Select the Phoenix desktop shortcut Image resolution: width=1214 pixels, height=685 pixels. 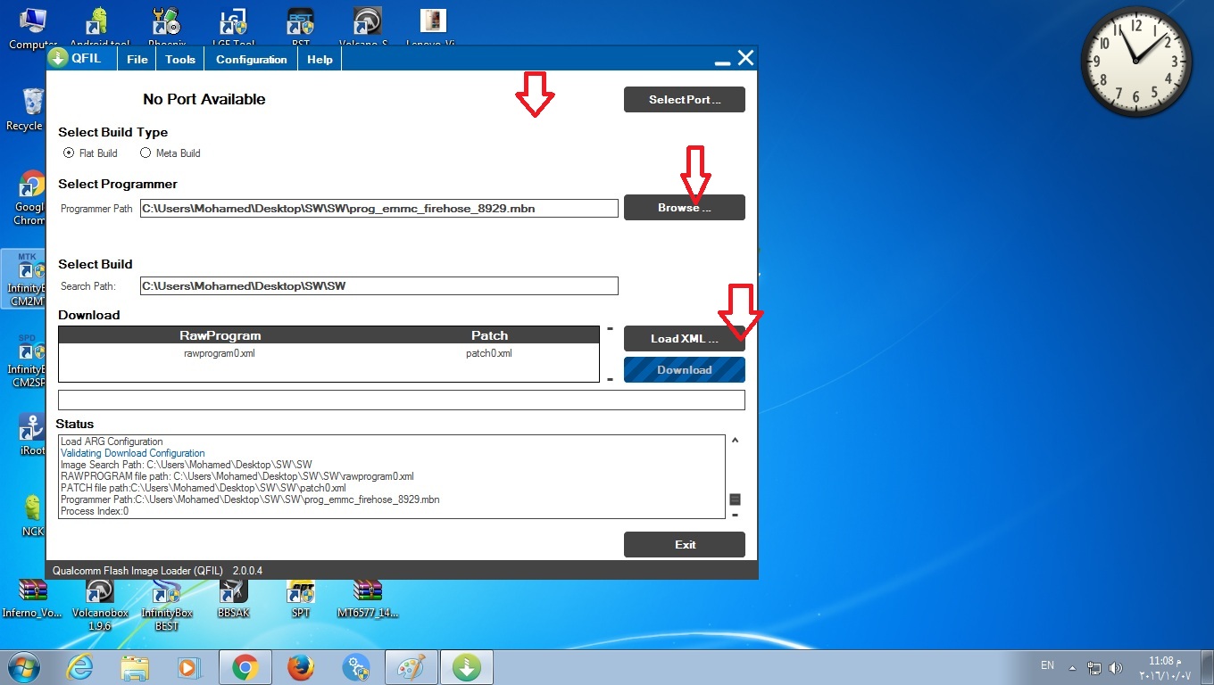[x=167, y=28]
